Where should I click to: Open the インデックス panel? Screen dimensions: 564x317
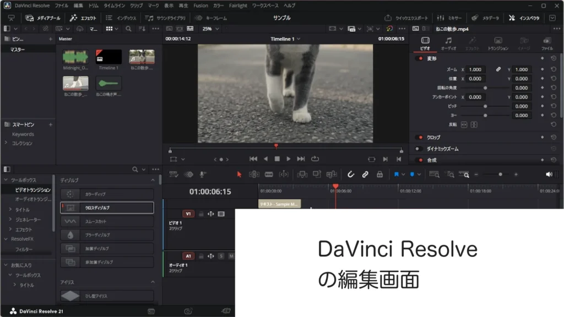click(x=121, y=18)
